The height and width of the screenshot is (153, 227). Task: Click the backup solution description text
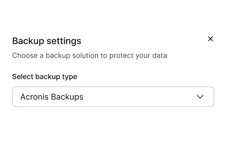[89, 56]
